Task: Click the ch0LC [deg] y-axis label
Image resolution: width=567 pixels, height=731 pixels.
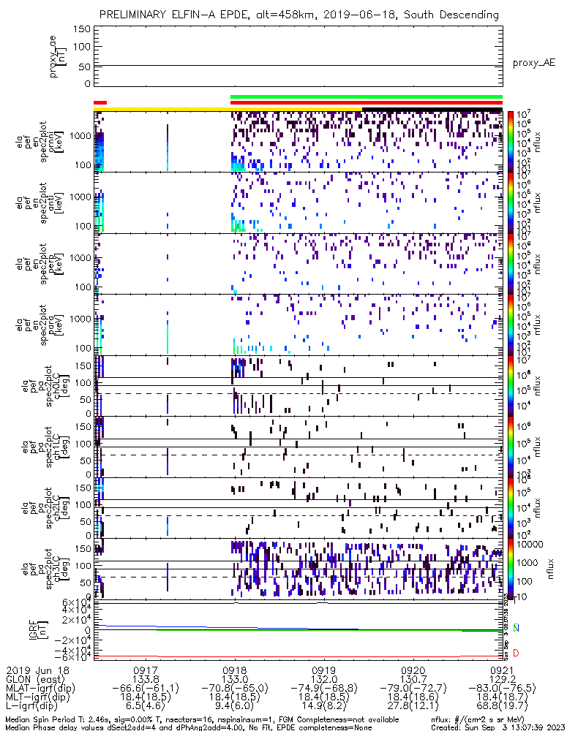Action: pyautogui.click(x=46, y=386)
